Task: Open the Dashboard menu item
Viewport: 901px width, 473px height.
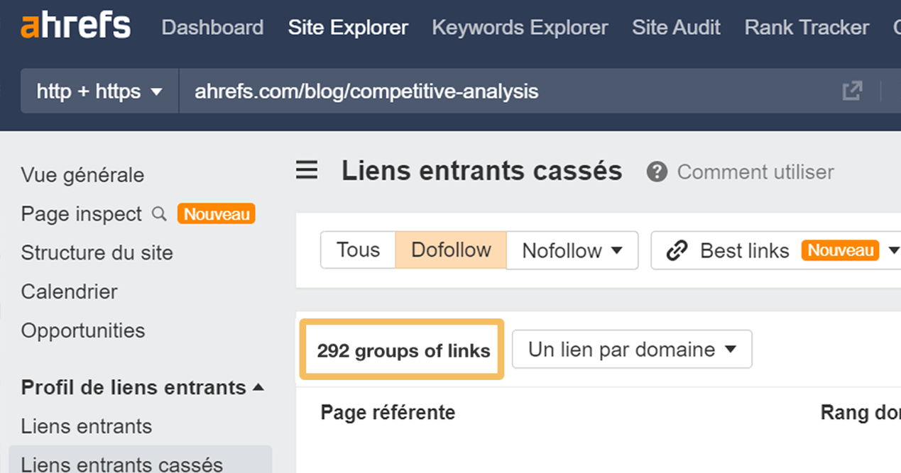Action: tap(212, 28)
